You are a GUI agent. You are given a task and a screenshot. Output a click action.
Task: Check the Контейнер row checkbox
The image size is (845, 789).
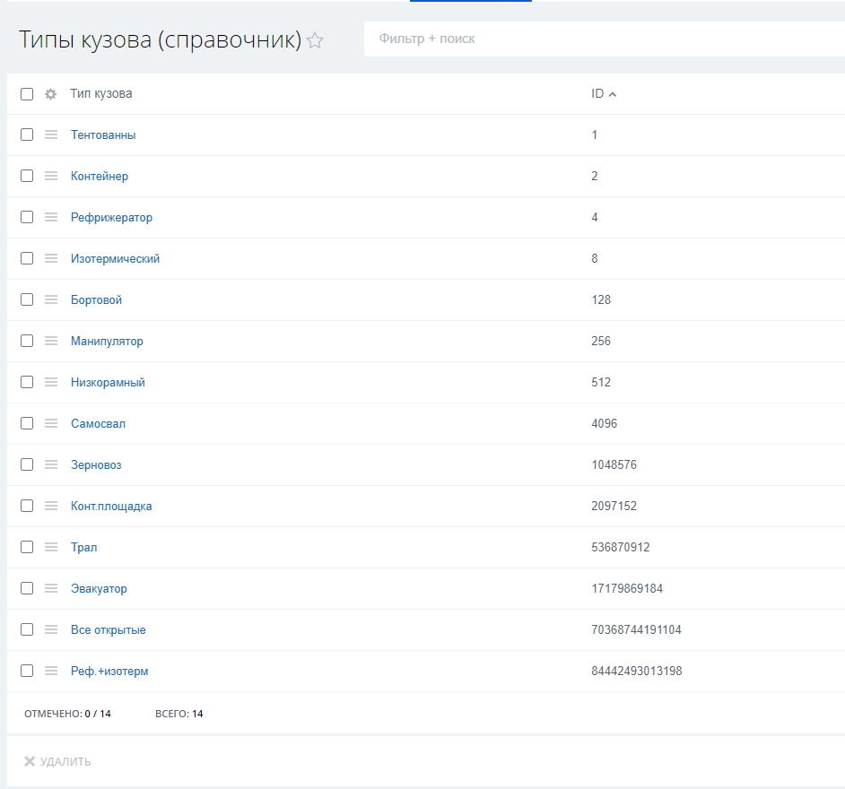(27, 176)
